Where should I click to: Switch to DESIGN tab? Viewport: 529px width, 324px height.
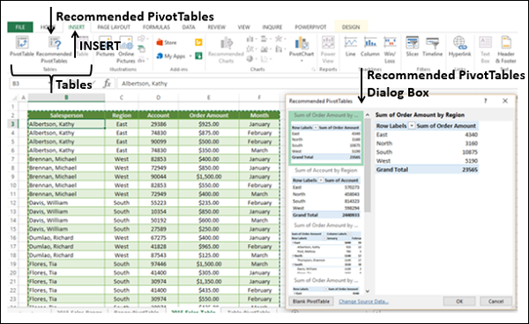tap(351, 27)
